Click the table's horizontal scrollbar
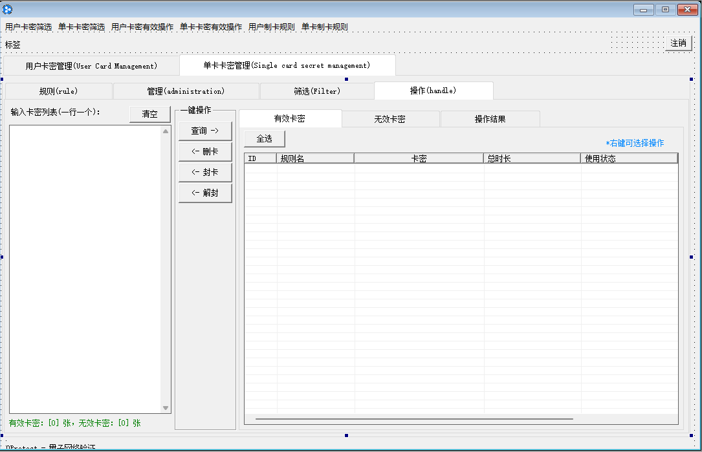The width and height of the screenshot is (702, 452). [414, 419]
